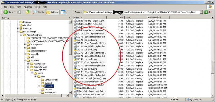Open the Edit menu
Screen dimensions: 215x102
coord(12,7)
